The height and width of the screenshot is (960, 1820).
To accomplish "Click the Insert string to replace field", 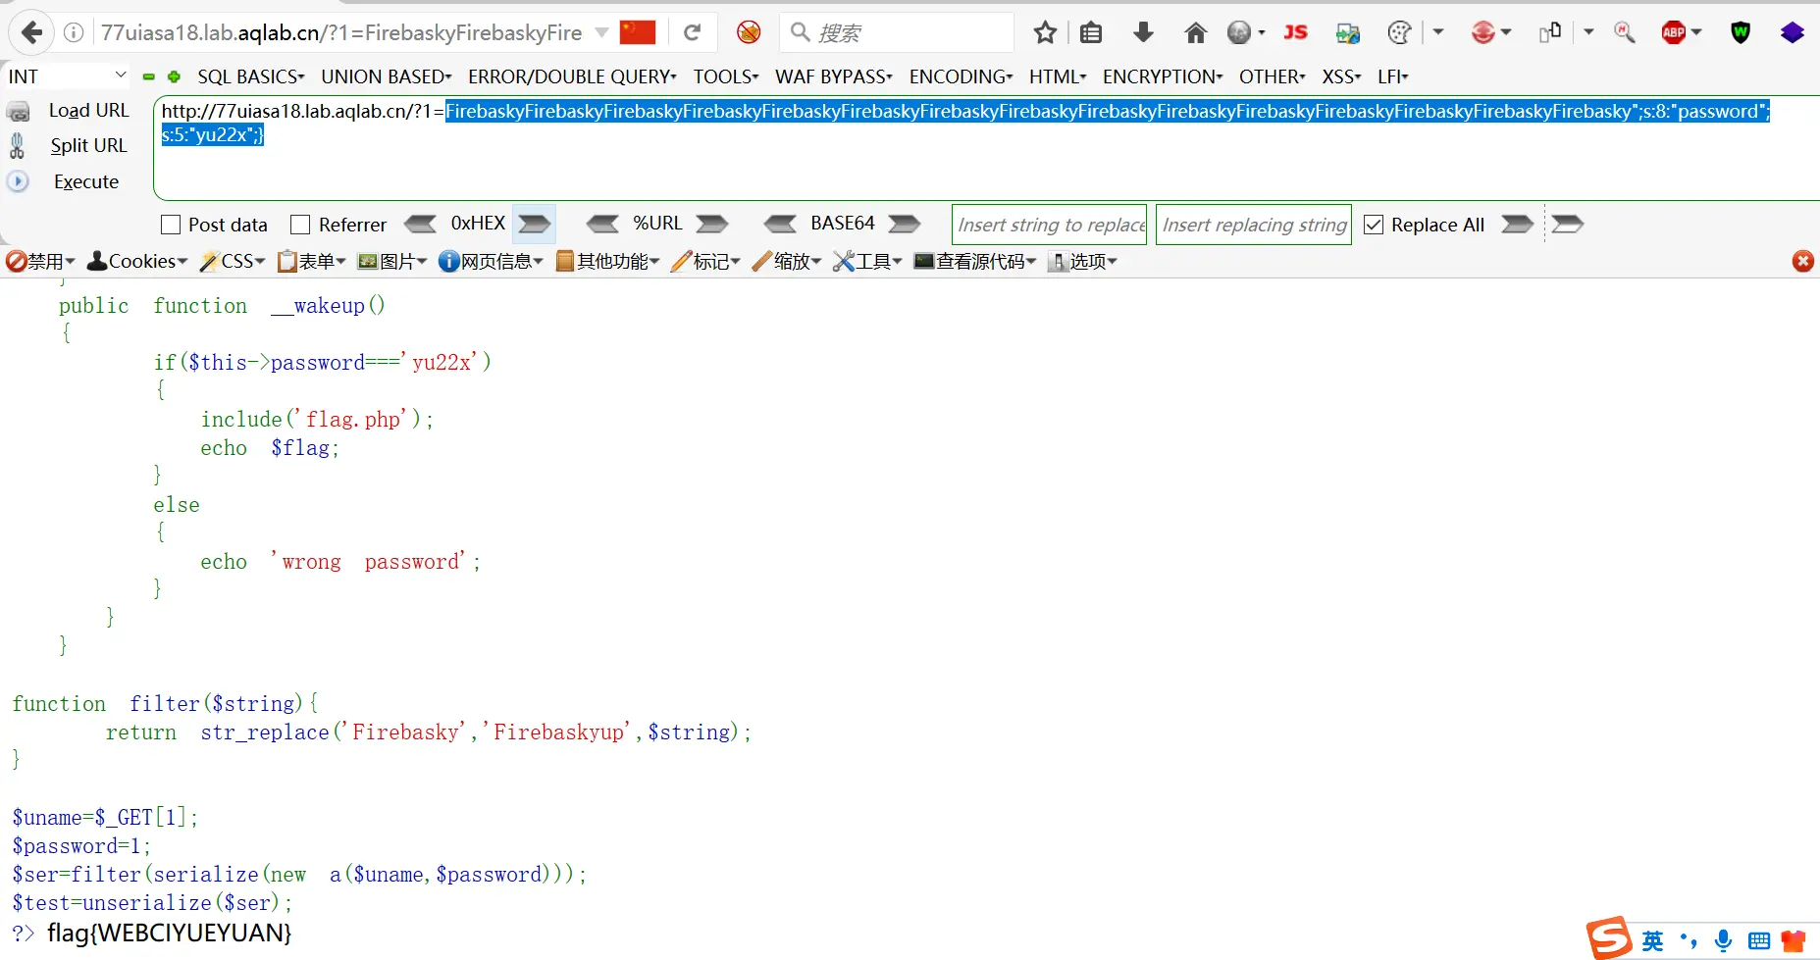I will click(1050, 225).
